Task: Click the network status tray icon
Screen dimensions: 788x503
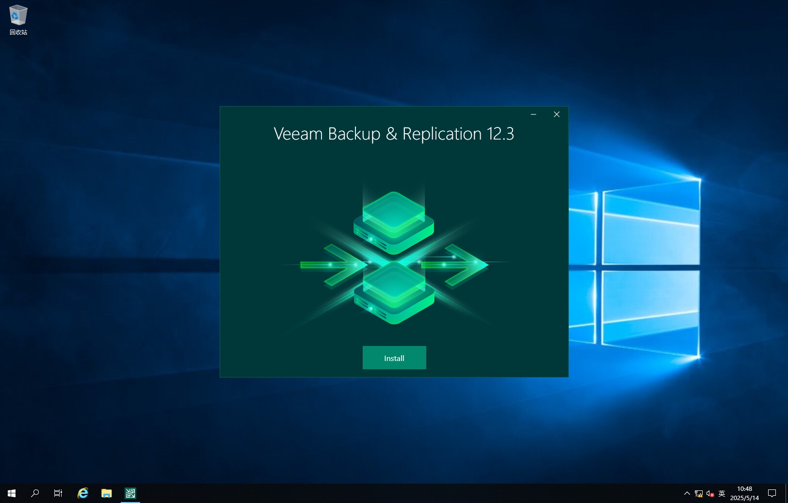Action: click(x=698, y=493)
